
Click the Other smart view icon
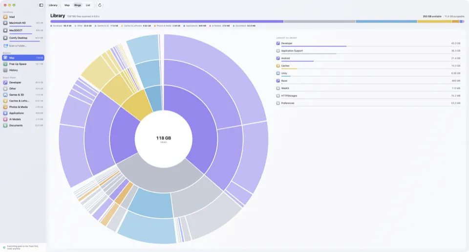point(5,89)
